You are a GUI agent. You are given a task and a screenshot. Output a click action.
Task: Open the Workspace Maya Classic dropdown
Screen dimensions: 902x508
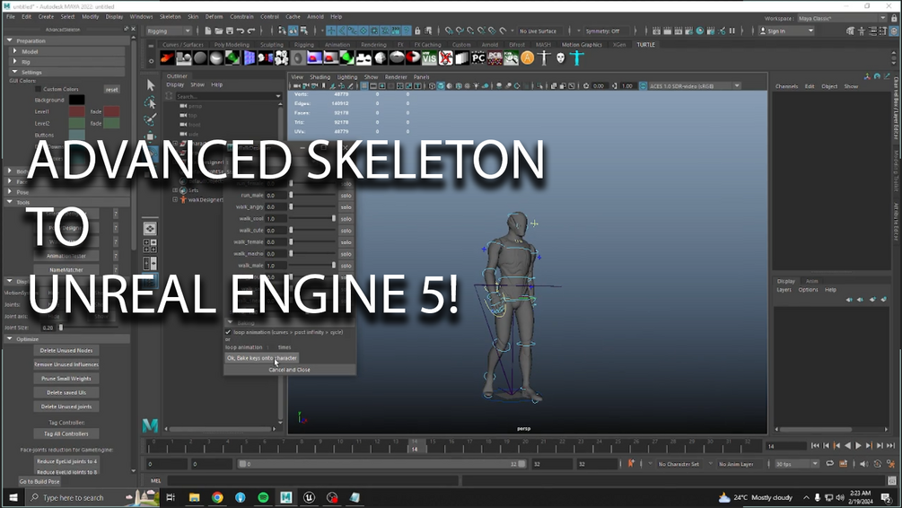tap(842, 19)
